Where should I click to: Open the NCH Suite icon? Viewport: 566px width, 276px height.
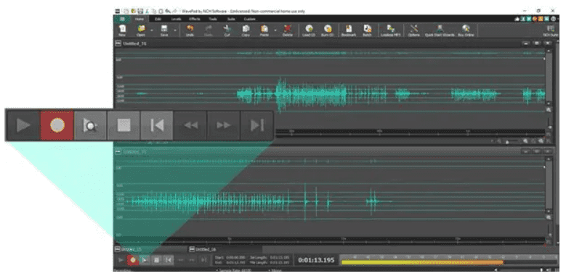coord(551,30)
